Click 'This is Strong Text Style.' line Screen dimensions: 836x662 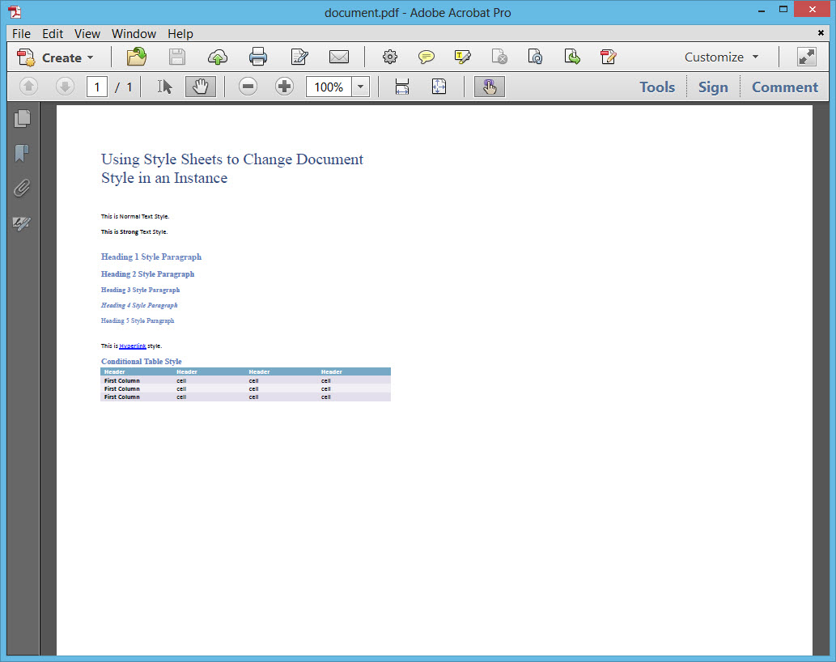(134, 231)
